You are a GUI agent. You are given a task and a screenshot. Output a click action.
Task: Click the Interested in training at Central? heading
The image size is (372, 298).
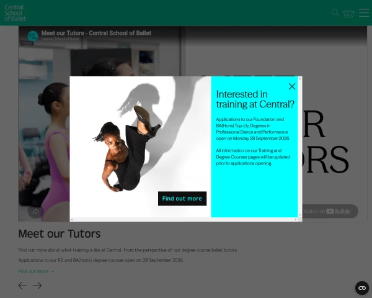click(x=255, y=99)
